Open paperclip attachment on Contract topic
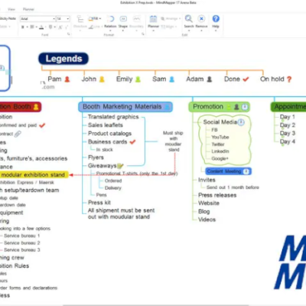 18,134
